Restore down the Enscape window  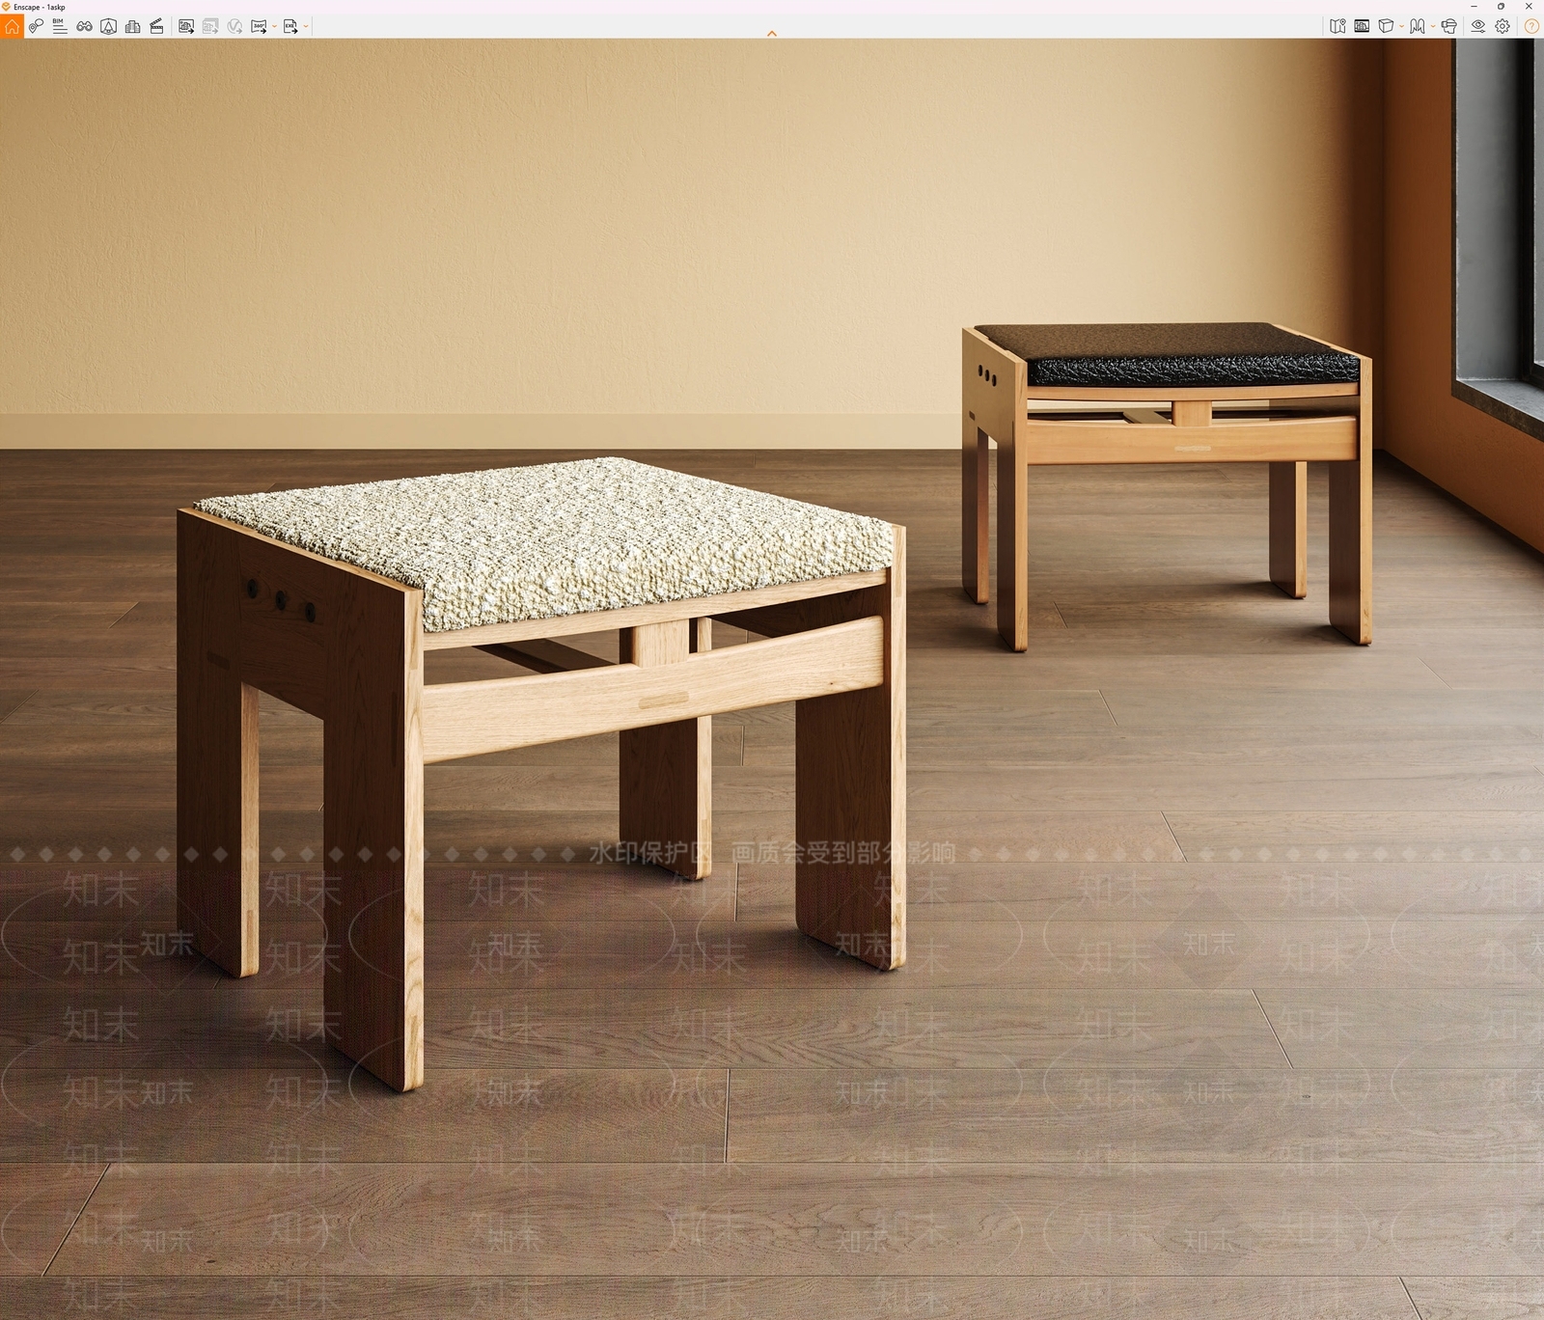point(1501,7)
